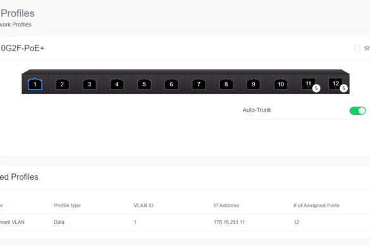The height and width of the screenshot is (246, 370).
Task: Select SFP port 12
Action: [x=336, y=84]
